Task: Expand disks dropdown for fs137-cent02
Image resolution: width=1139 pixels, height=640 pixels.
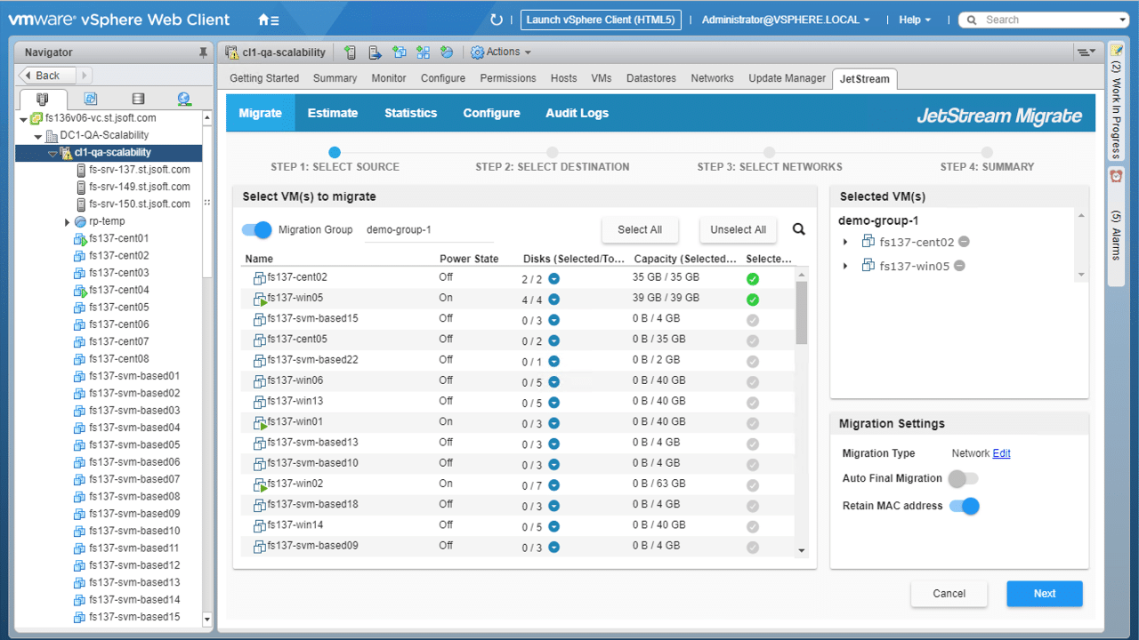Action: click(553, 279)
